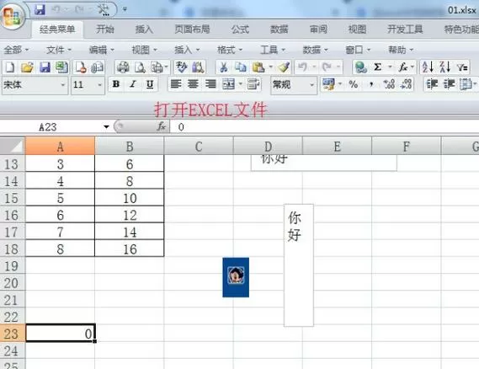Image resolution: width=479 pixels, height=369 pixels.
Task: Expand the Quick Access Toolbar customize arrow
Action: (125, 9)
